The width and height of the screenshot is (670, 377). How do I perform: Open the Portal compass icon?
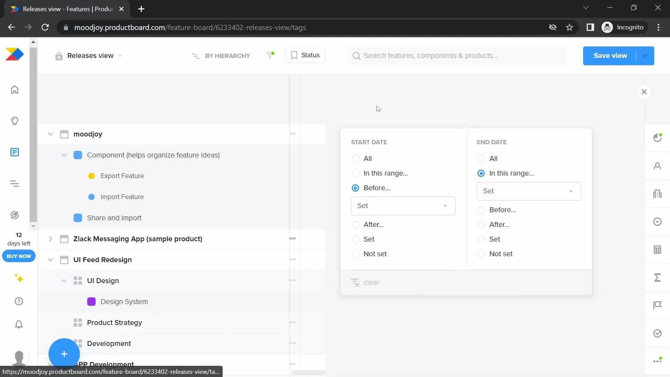click(15, 215)
